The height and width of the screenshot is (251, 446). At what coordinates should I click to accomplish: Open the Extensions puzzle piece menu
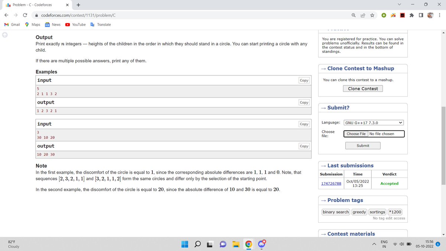411,15
